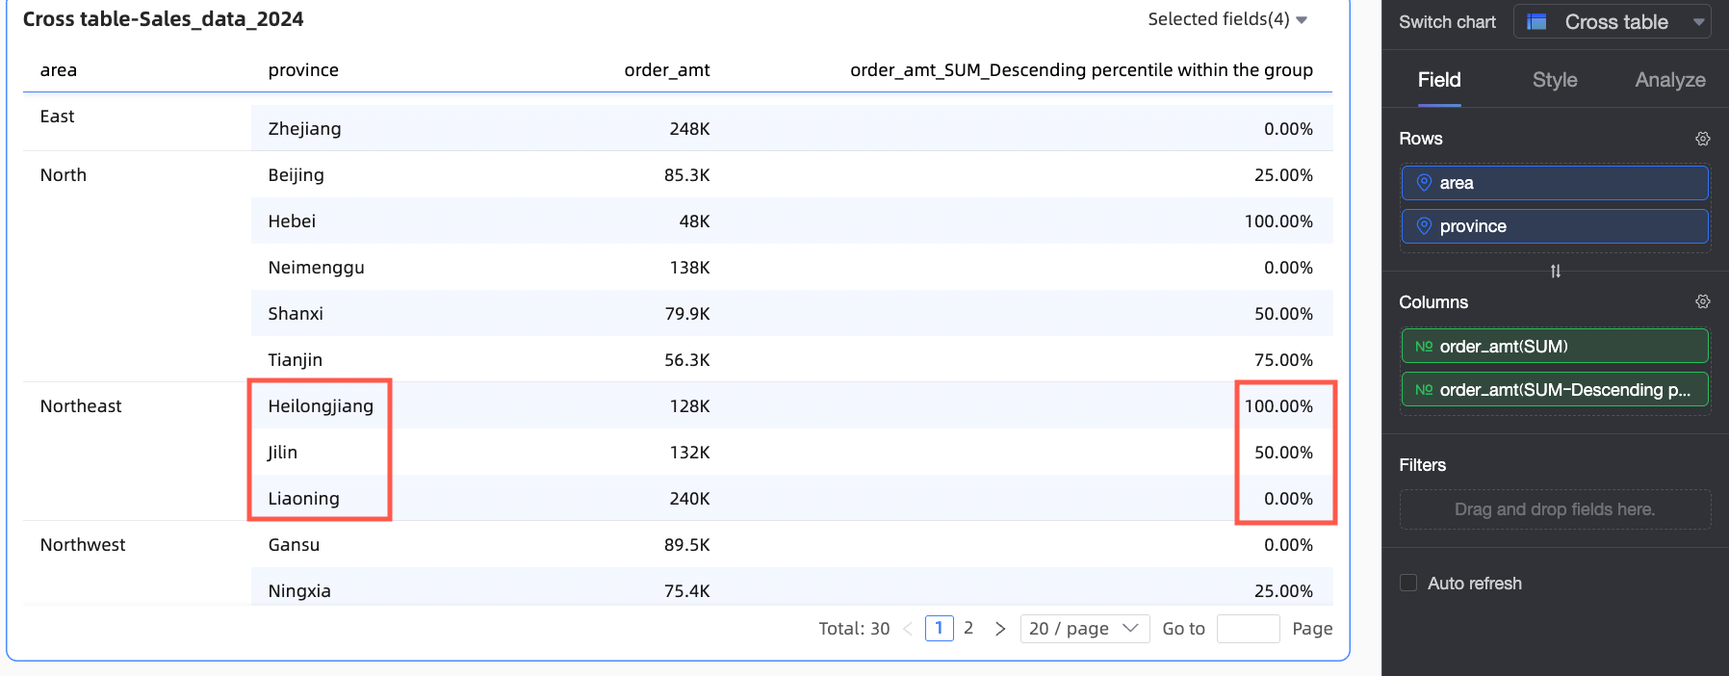Select the area field in Rows
Screen dimensions: 1729x676
(x=1555, y=183)
